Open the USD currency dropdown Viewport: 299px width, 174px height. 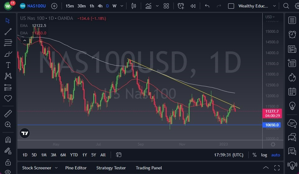(x=270, y=17)
